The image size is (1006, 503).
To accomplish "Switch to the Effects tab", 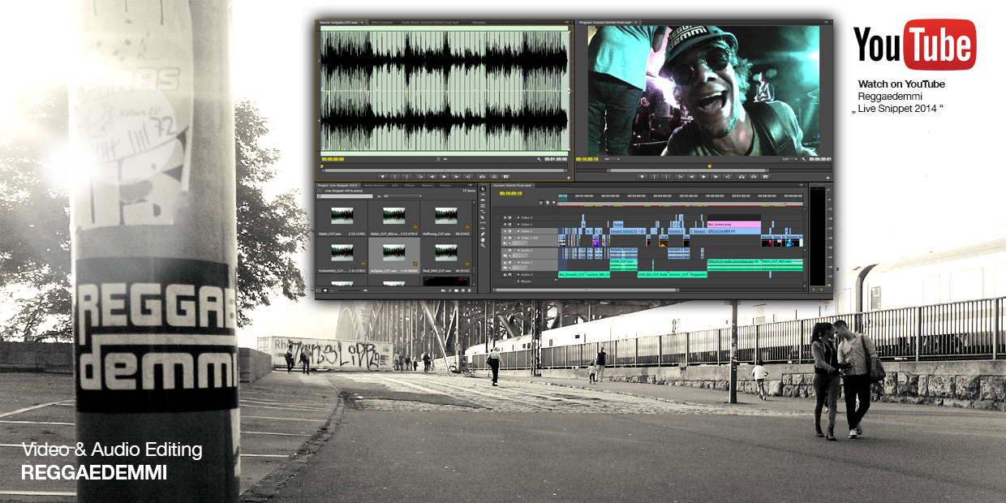I will tap(410, 185).
